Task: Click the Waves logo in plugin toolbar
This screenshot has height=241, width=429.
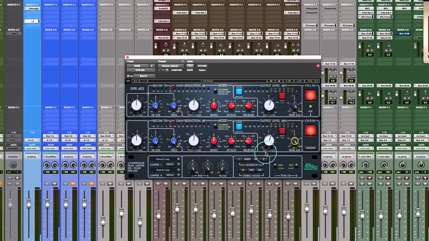Action: (128, 81)
